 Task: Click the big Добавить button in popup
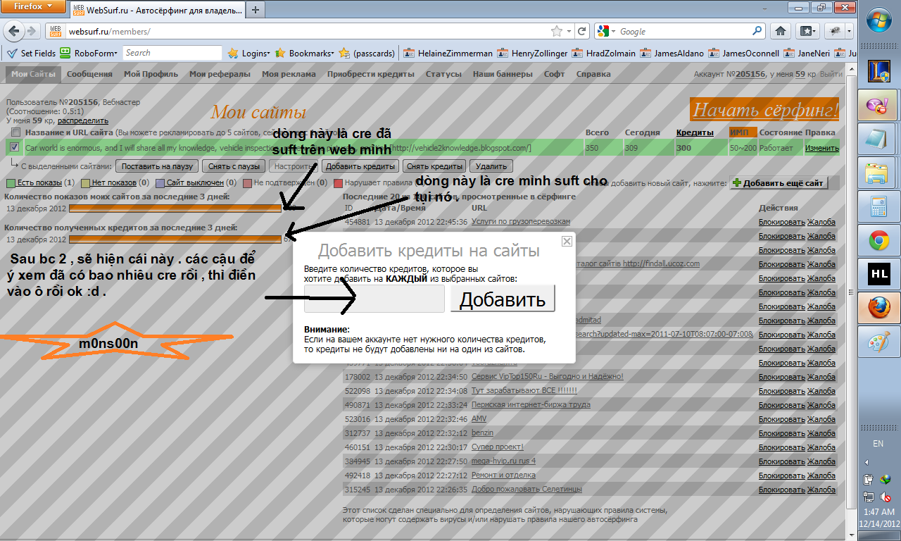(x=503, y=299)
